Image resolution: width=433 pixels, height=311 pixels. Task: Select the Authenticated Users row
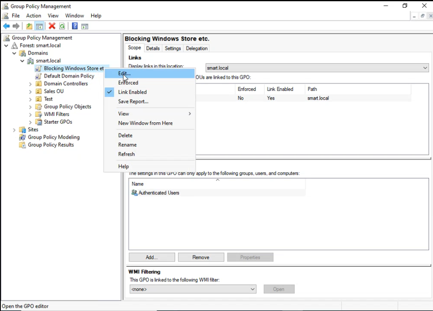217,193
